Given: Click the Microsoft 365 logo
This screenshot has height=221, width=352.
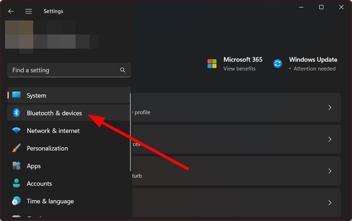Looking at the screenshot, I should [x=212, y=63].
